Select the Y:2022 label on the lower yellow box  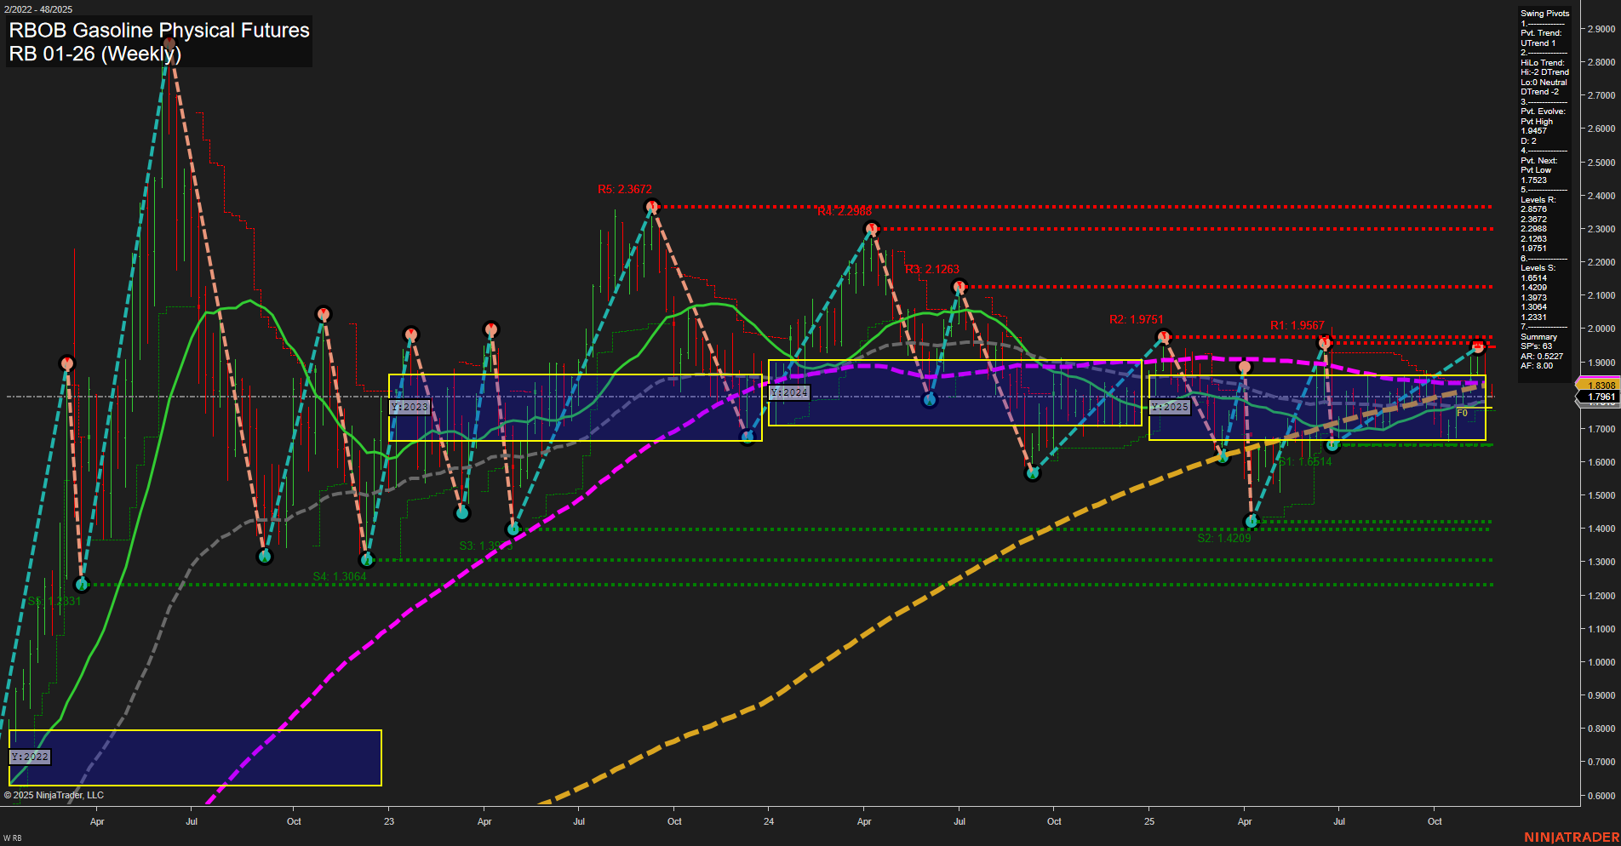click(31, 756)
